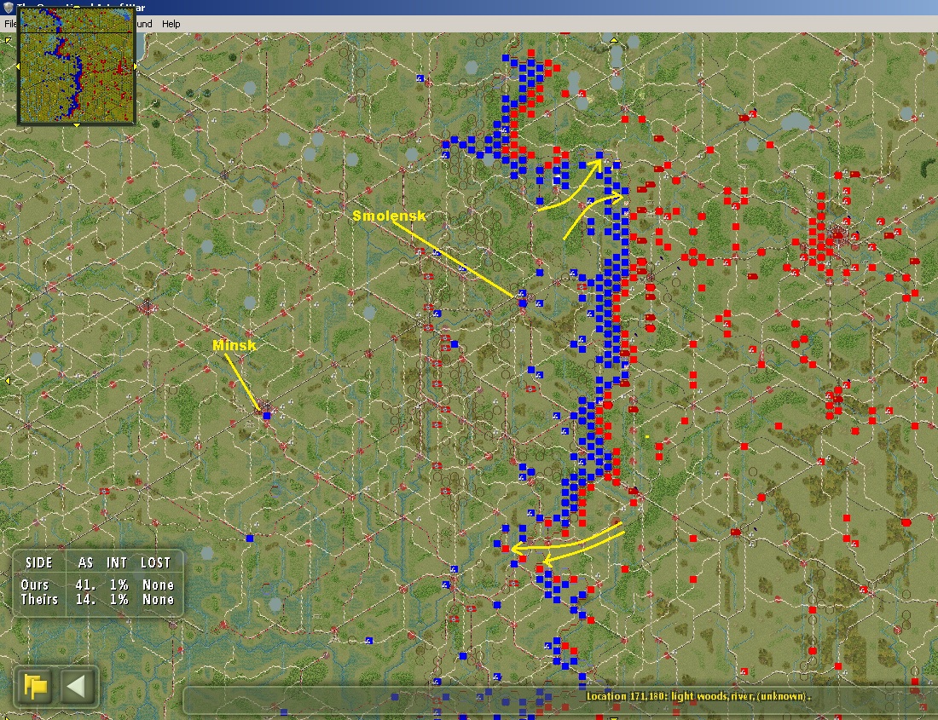Click the 'AS' column header

pyautogui.click(x=85, y=563)
